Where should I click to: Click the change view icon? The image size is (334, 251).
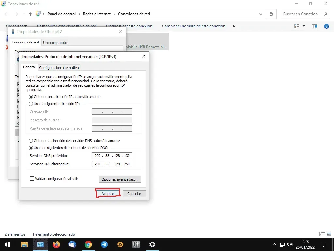pyautogui.click(x=297, y=26)
